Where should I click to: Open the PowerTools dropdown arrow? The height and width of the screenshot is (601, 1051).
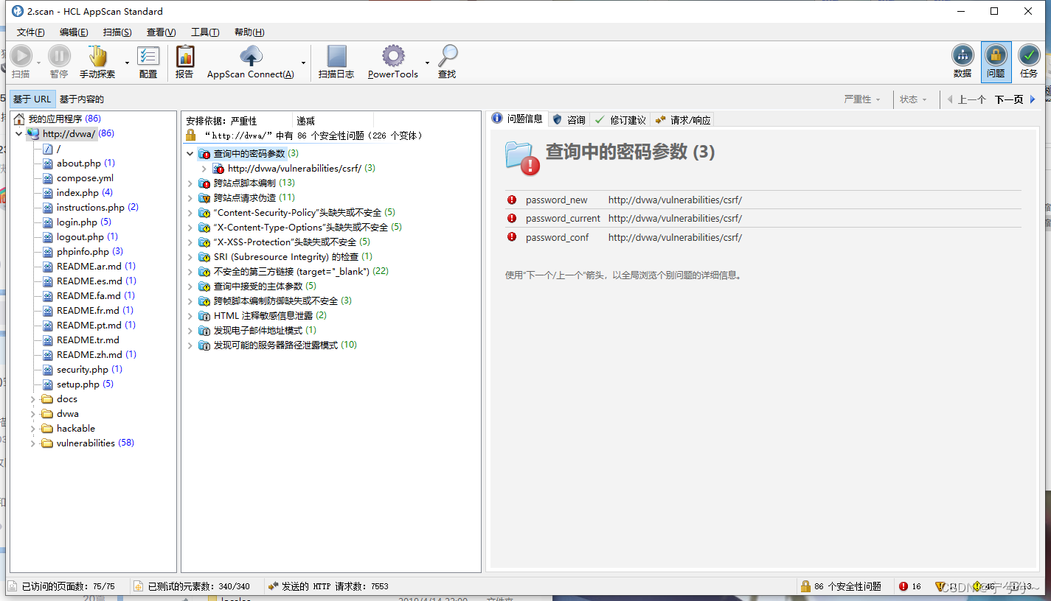[x=427, y=63]
